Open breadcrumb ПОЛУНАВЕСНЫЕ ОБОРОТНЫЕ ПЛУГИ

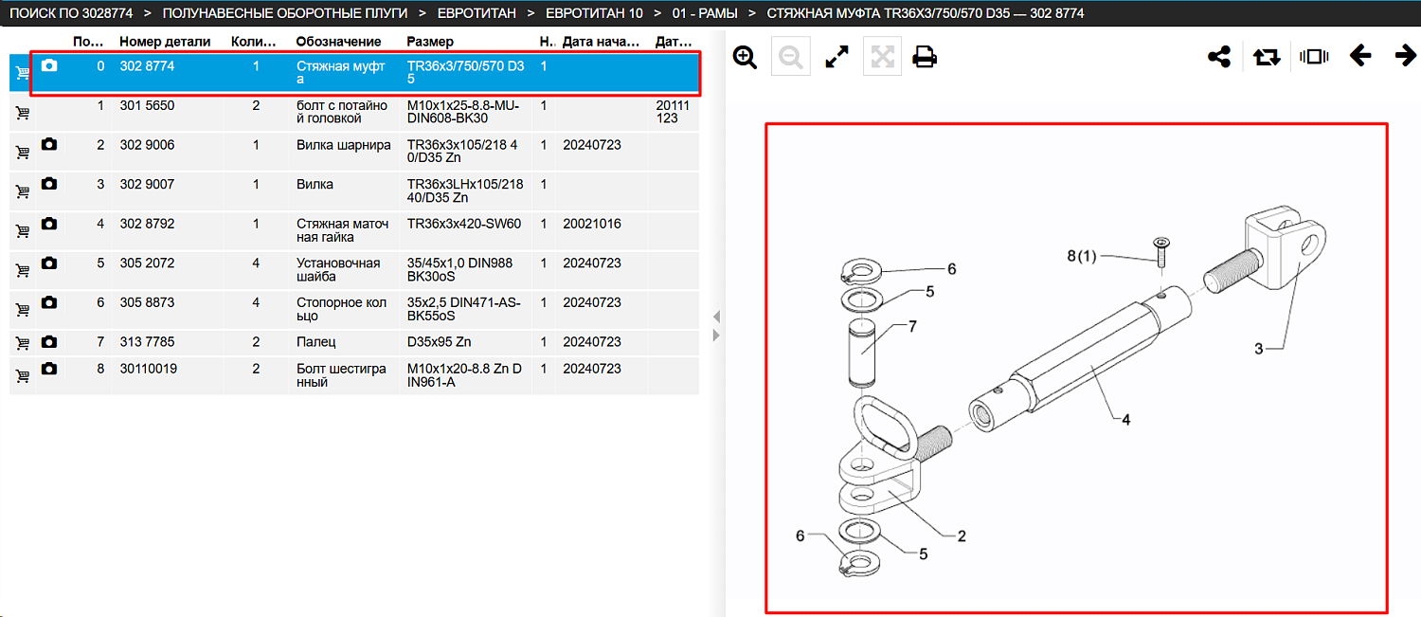click(285, 13)
